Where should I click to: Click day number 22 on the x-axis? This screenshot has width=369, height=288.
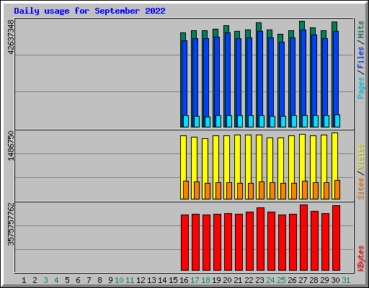click(x=249, y=280)
